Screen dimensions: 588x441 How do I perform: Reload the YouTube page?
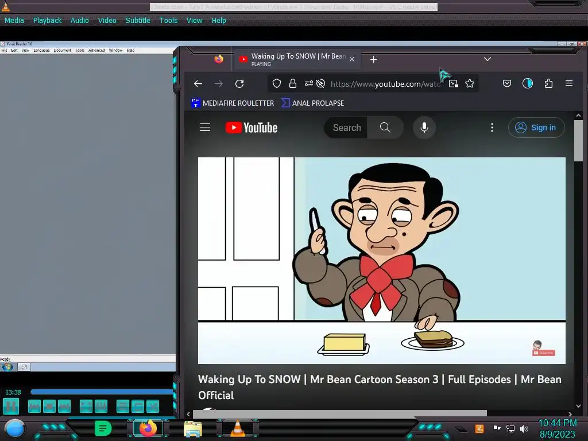[x=239, y=84]
